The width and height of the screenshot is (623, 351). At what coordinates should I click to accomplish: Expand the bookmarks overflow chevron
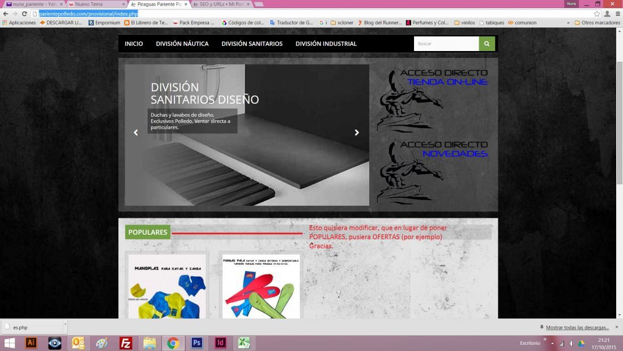point(568,23)
